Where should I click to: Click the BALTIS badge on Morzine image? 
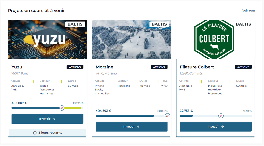click(159, 24)
